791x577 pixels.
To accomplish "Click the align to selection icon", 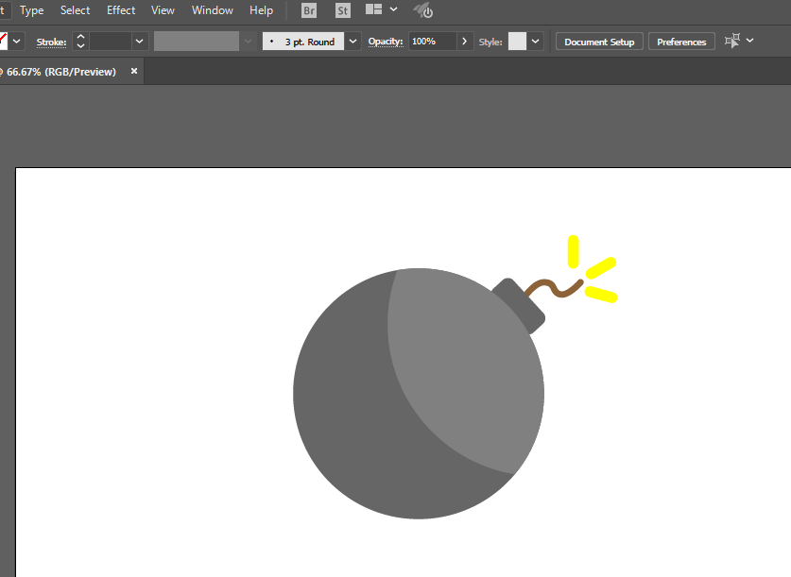I will point(732,41).
